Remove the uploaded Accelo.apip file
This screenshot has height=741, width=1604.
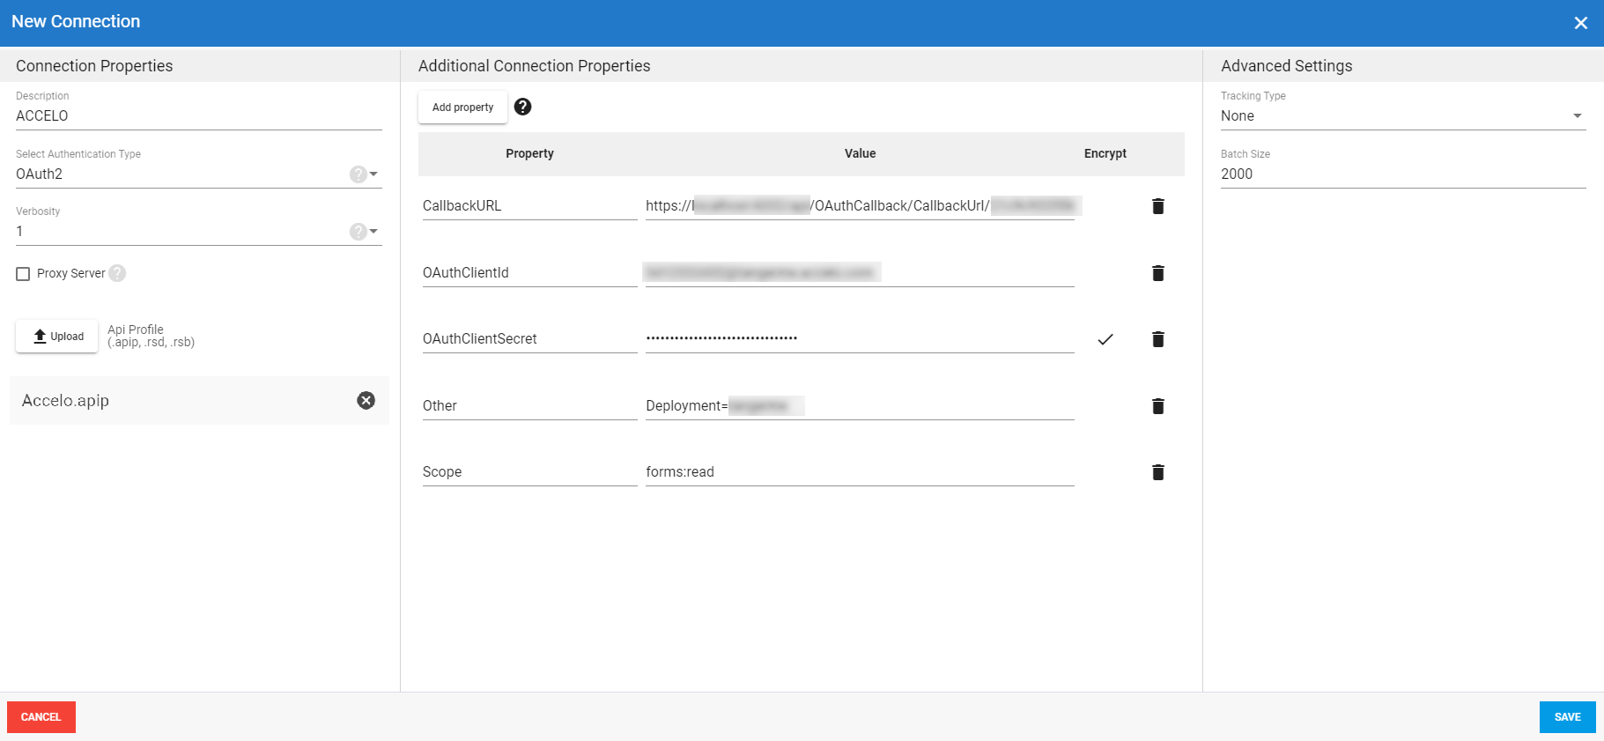coord(366,401)
